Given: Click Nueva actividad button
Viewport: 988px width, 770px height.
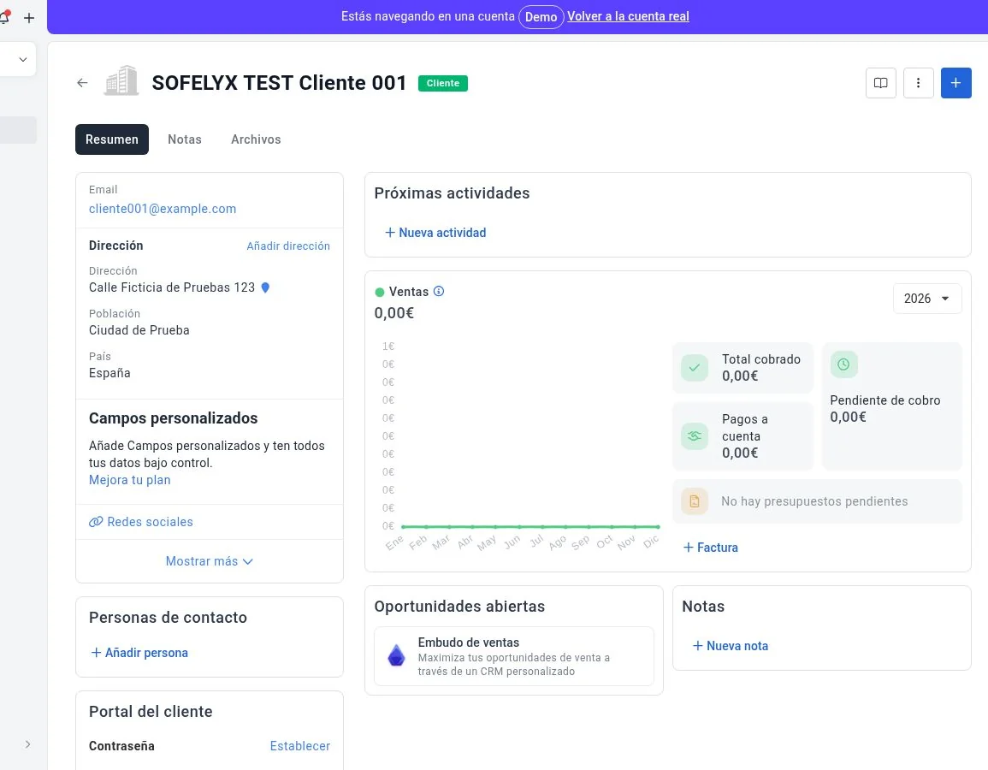Looking at the screenshot, I should click(x=435, y=233).
